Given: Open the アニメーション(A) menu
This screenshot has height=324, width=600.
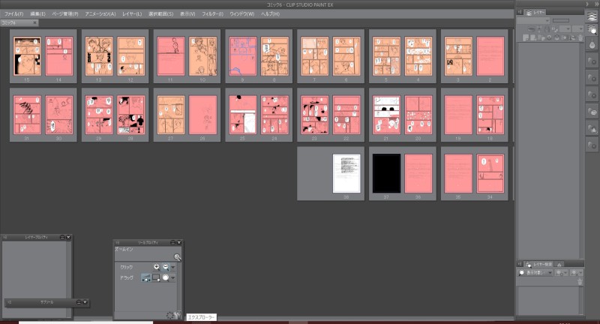Looking at the screenshot, I should click(x=100, y=13).
